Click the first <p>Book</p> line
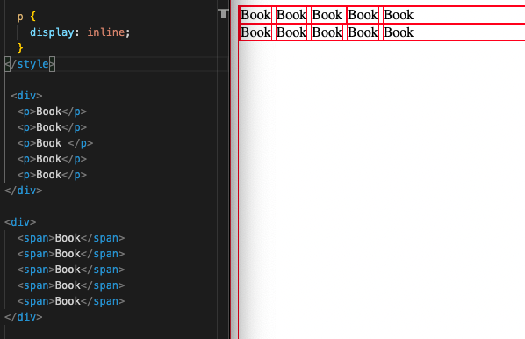 52,112
